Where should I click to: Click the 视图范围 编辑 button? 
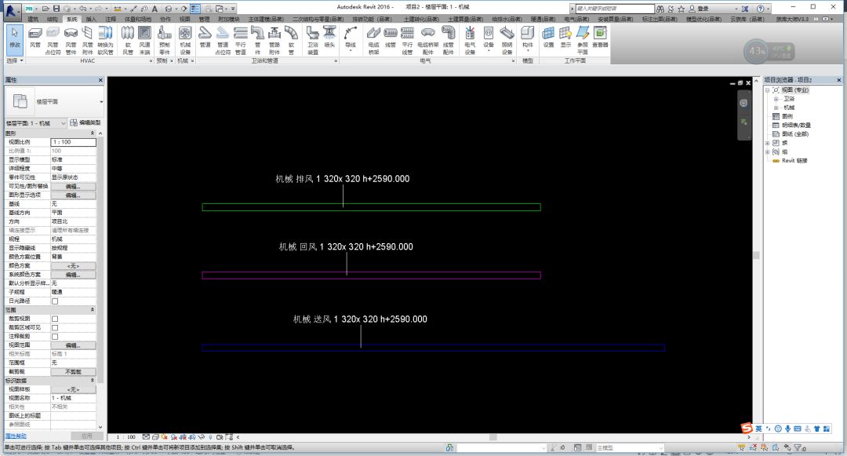[x=73, y=345]
